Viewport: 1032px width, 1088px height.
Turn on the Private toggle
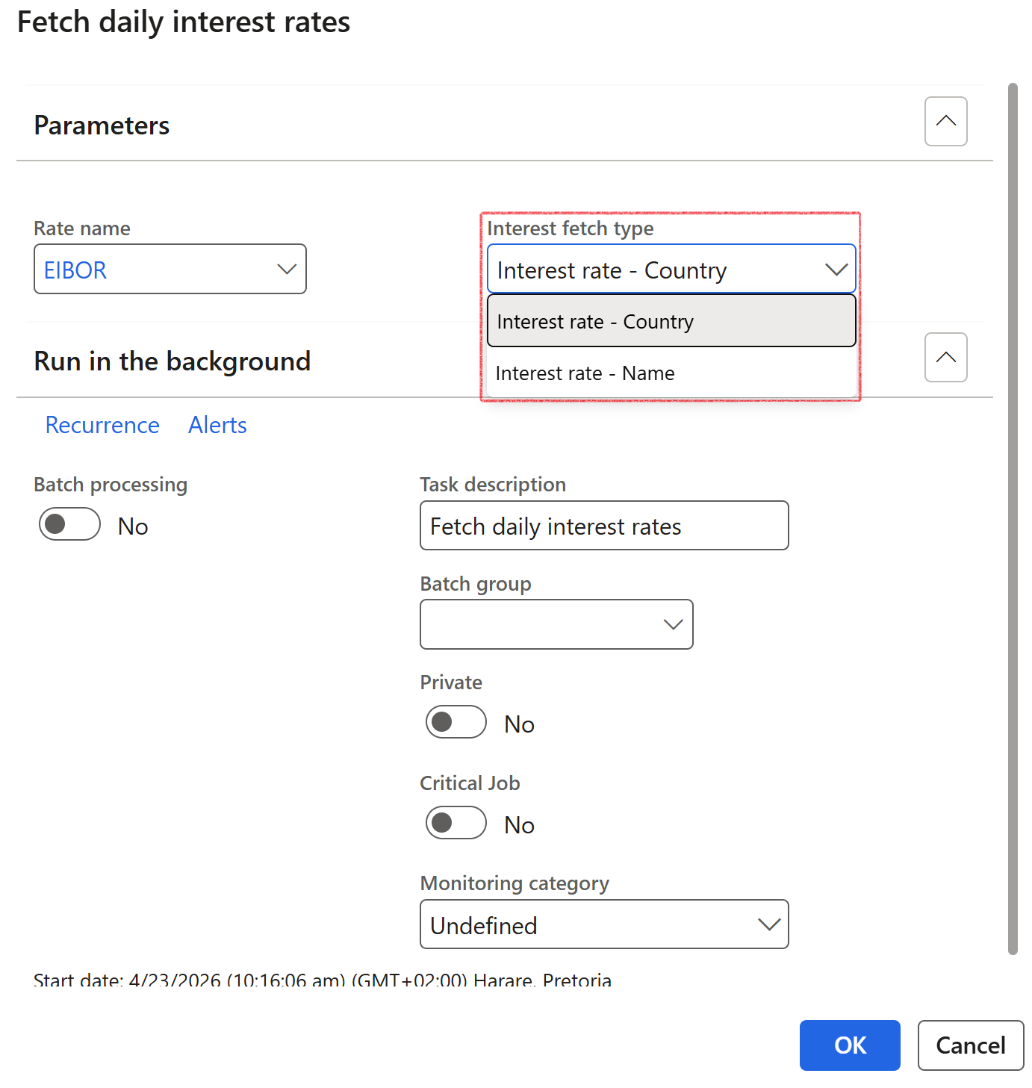(x=456, y=722)
